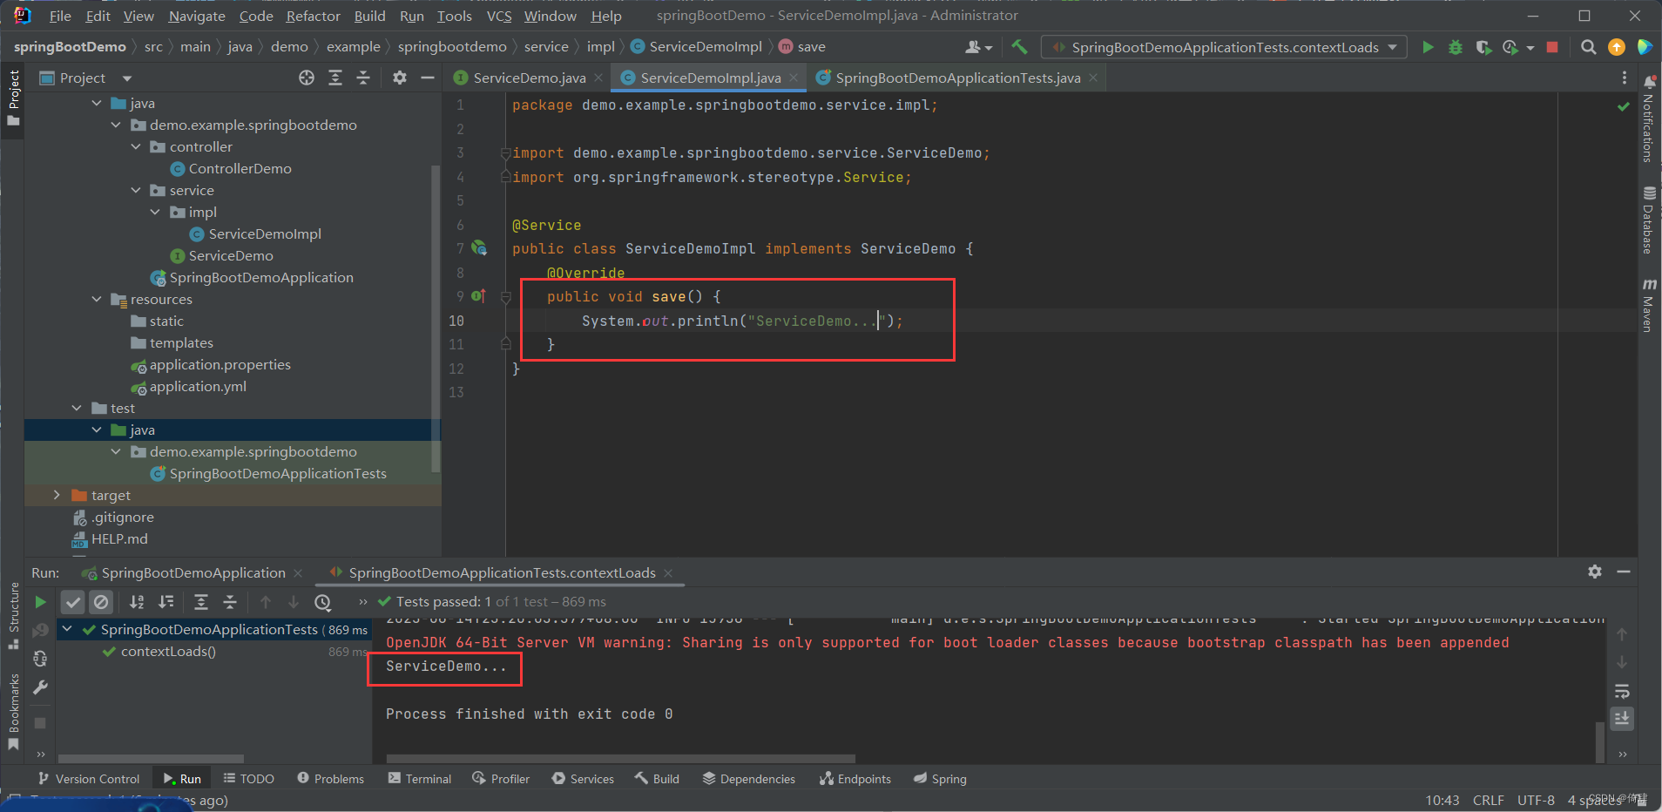1662x812 pixels.
Task: Switch to ServiceDemo.java tab
Action: pos(530,78)
